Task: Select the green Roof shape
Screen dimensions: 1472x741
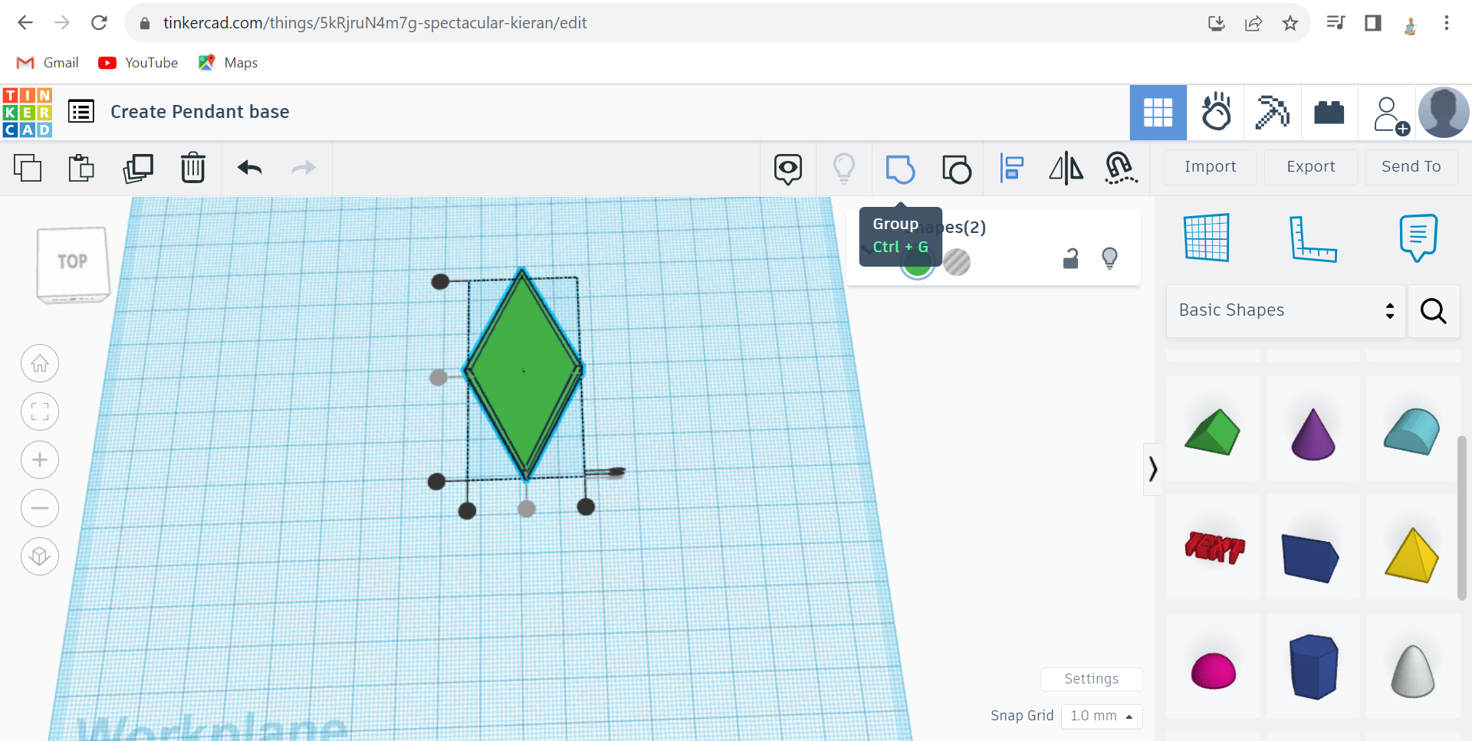Action: [x=1213, y=429]
